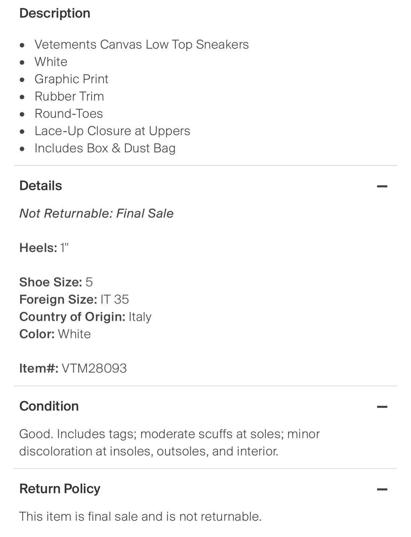Collapse the Details section minus icon
Image resolution: width=411 pixels, height=537 pixels.
[382, 186]
